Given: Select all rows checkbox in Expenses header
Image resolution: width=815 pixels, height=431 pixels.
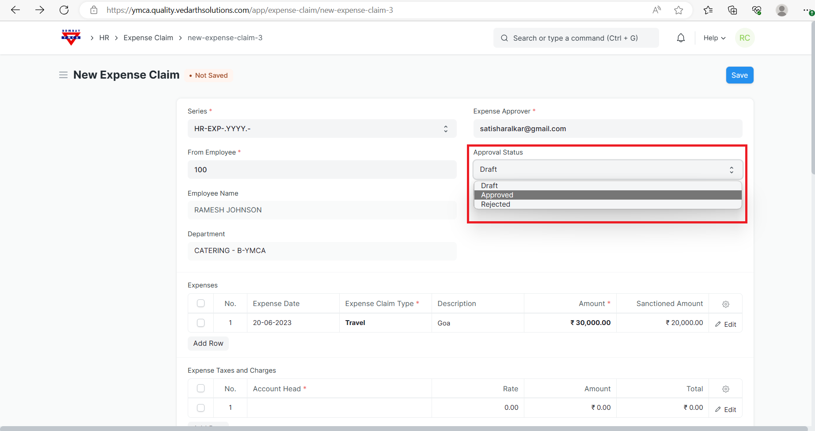Looking at the screenshot, I should pyautogui.click(x=201, y=303).
